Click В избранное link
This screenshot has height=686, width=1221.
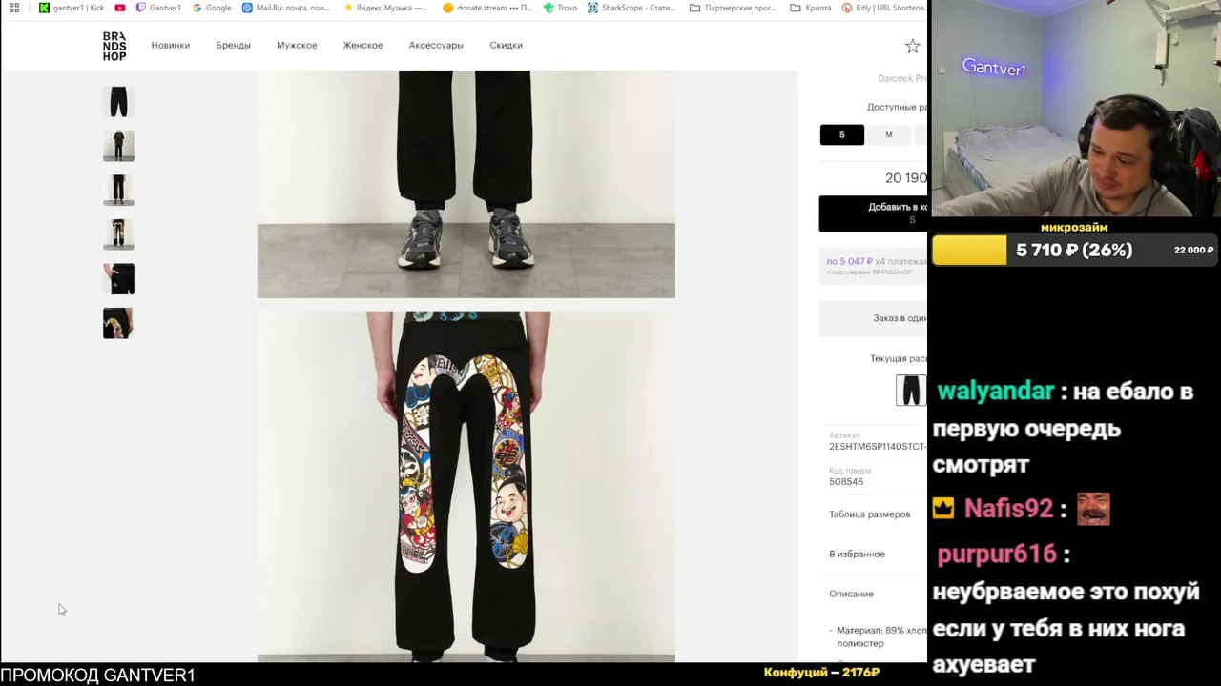857,554
